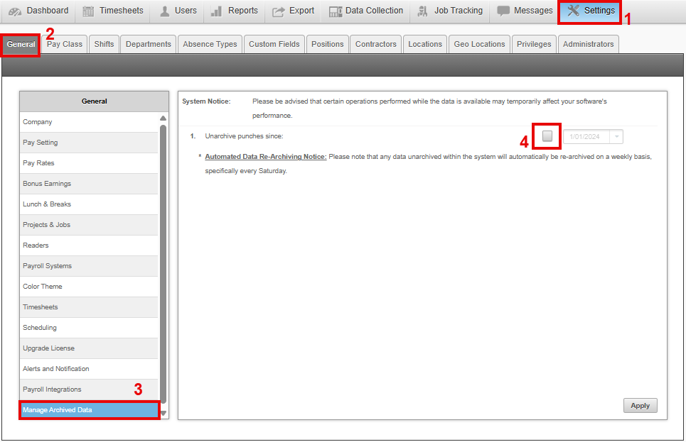This screenshot has height=442, width=686.
Task: Click the Data Collection icon
Action: click(x=336, y=12)
